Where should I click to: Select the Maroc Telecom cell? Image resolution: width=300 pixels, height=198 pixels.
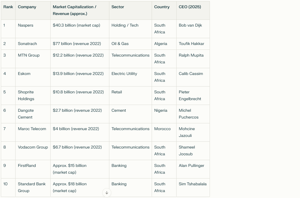point(32,129)
